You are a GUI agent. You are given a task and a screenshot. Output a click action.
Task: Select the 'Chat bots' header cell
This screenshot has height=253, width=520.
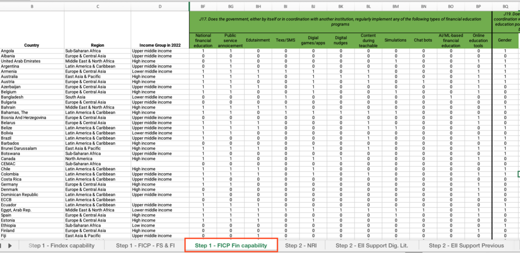point(423,40)
